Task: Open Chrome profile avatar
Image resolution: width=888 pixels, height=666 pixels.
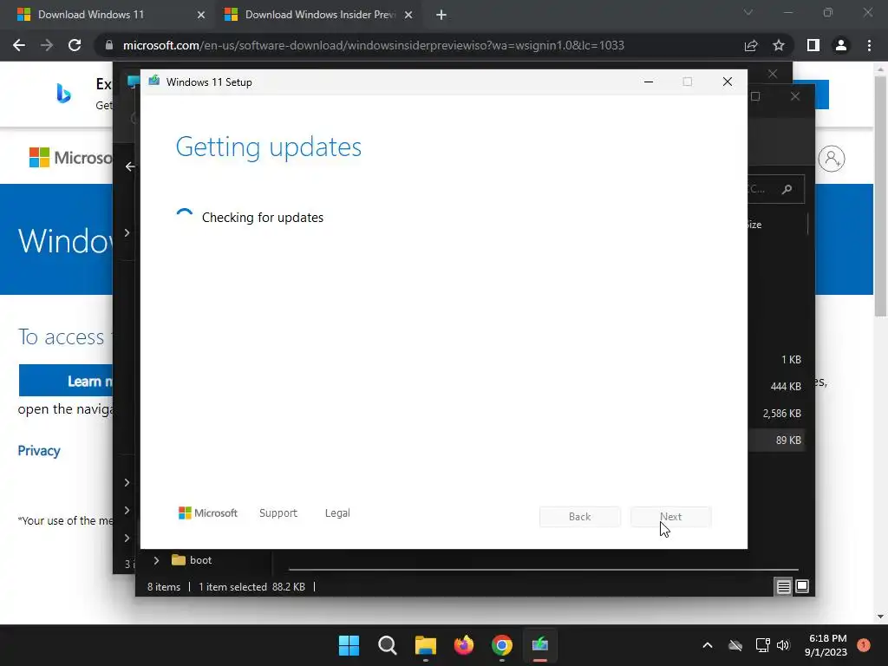Action: click(841, 45)
